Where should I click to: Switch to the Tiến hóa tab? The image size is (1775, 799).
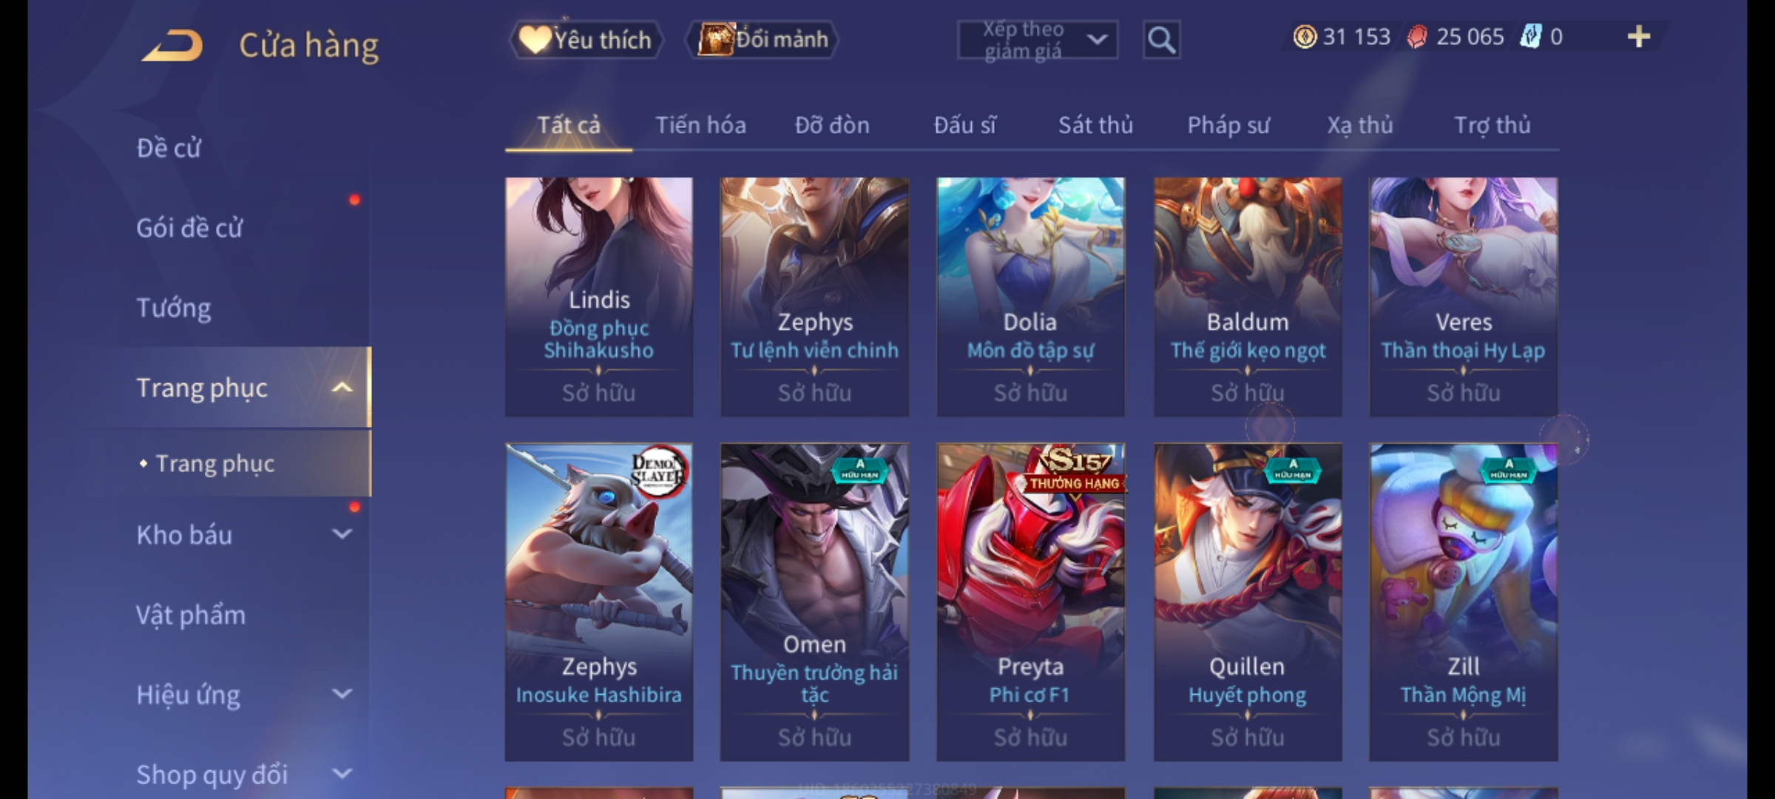(x=700, y=125)
